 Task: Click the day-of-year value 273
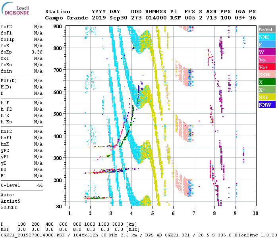click(x=136, y=18)
